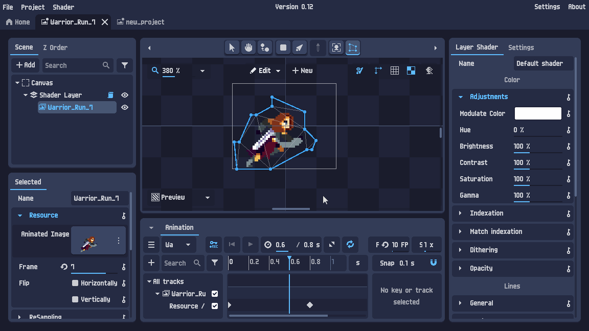Hide the Shader Layer with eye icon
The image size is (589, 331).
[x=125, y=95]
